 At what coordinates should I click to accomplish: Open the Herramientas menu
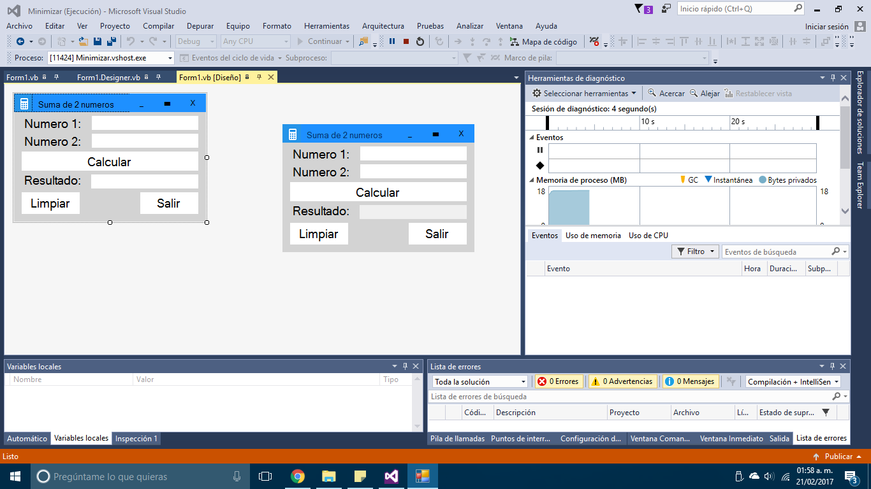coord(326,26)
